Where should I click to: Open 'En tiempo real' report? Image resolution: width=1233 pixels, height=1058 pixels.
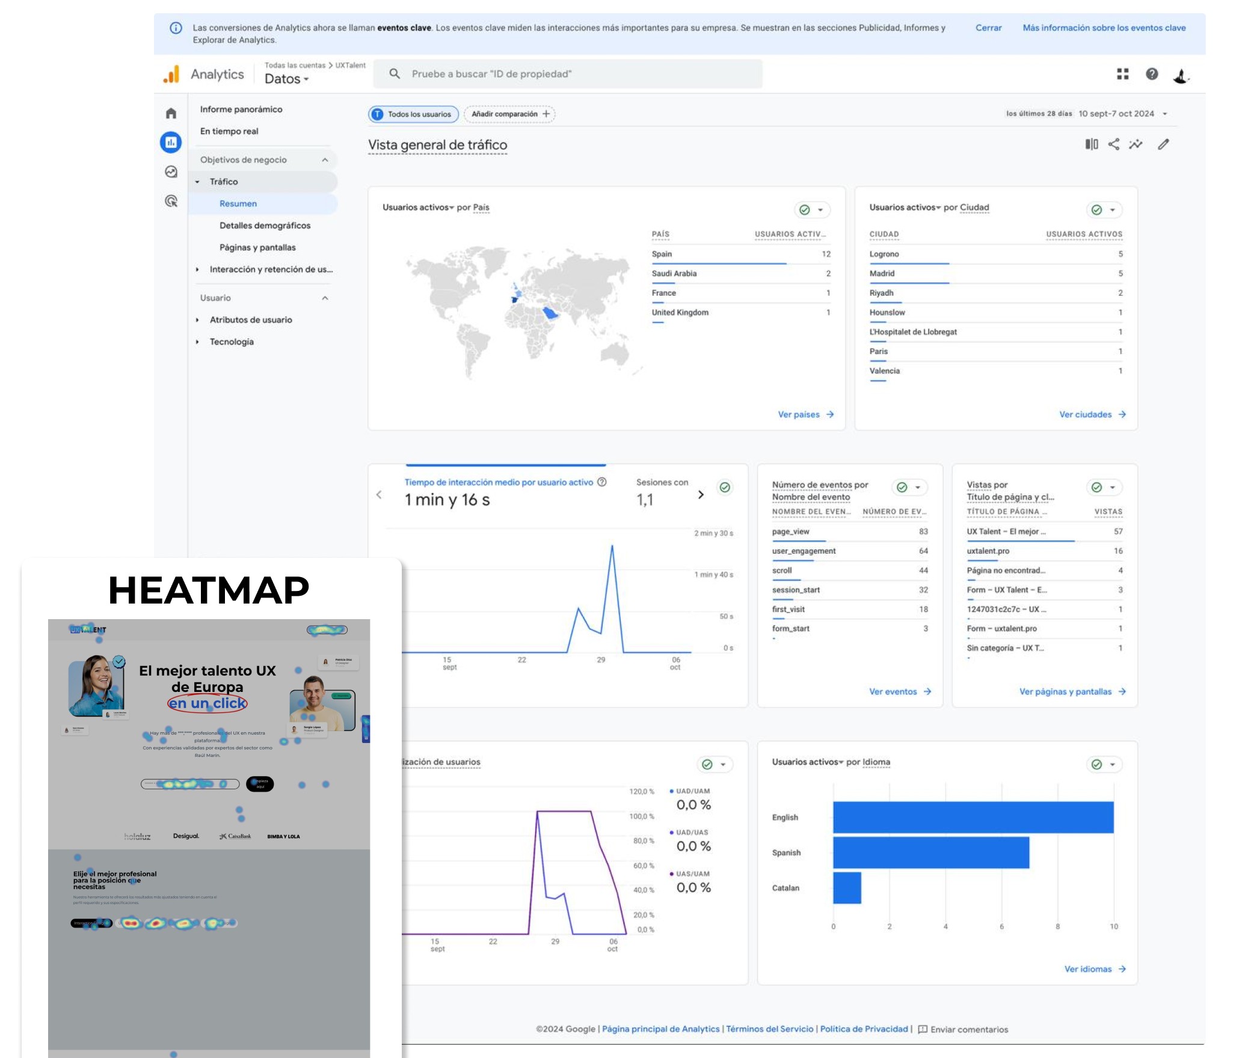point(229,131)
